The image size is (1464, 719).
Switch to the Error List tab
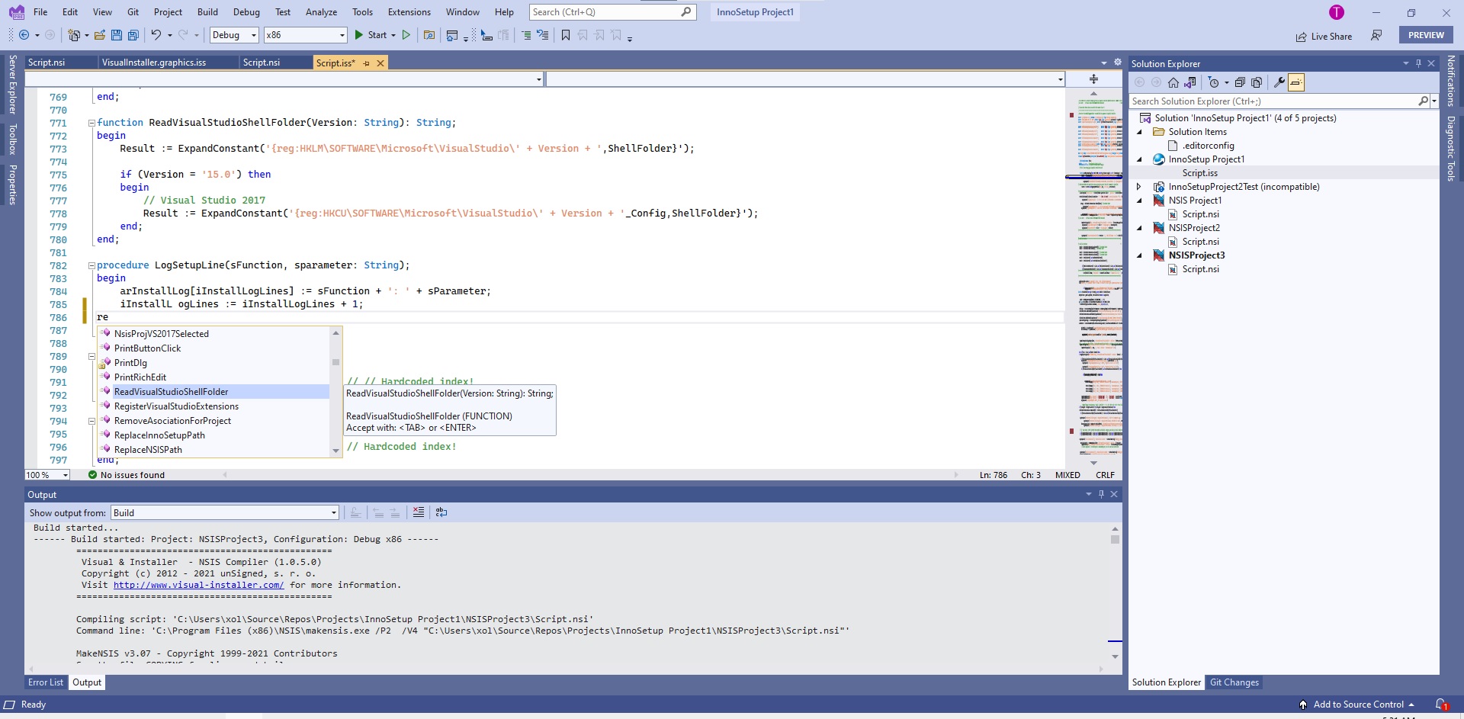46,682
